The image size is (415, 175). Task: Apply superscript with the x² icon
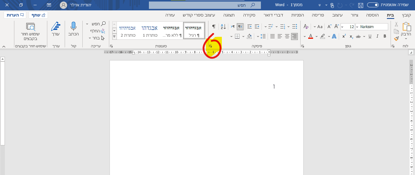coord(344,36)
